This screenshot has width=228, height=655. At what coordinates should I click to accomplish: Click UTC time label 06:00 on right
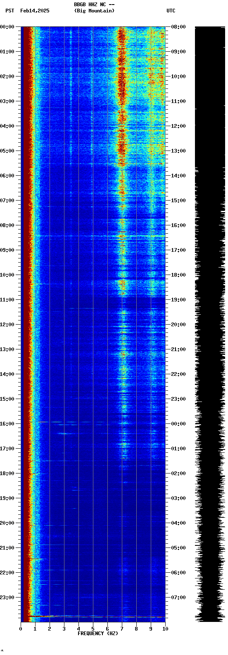coord(178,573)
